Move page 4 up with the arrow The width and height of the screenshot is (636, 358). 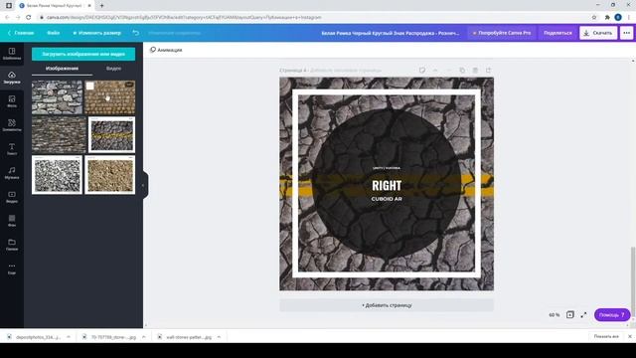[x=435, y=71]
